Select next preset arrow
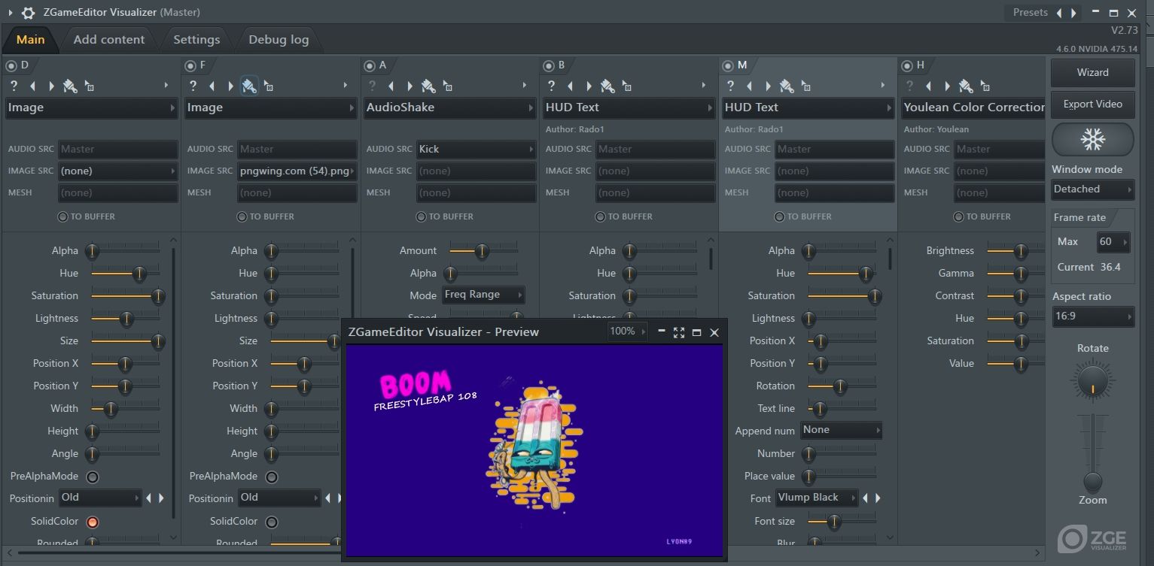 click(1074, 13)
